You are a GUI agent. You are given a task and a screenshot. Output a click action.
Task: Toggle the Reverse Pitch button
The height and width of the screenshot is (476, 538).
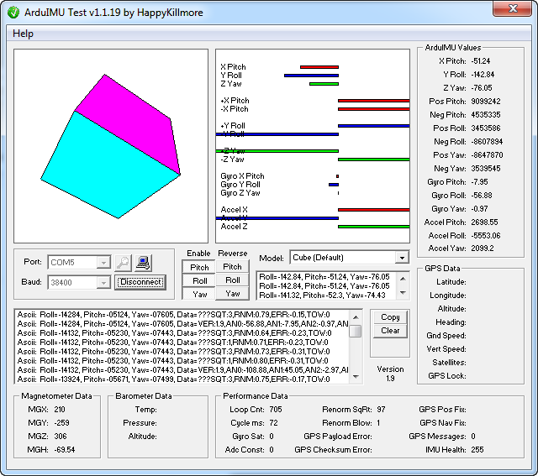[232, 267]
